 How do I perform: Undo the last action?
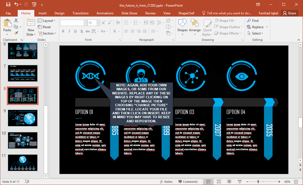click(x=16, y=4)
